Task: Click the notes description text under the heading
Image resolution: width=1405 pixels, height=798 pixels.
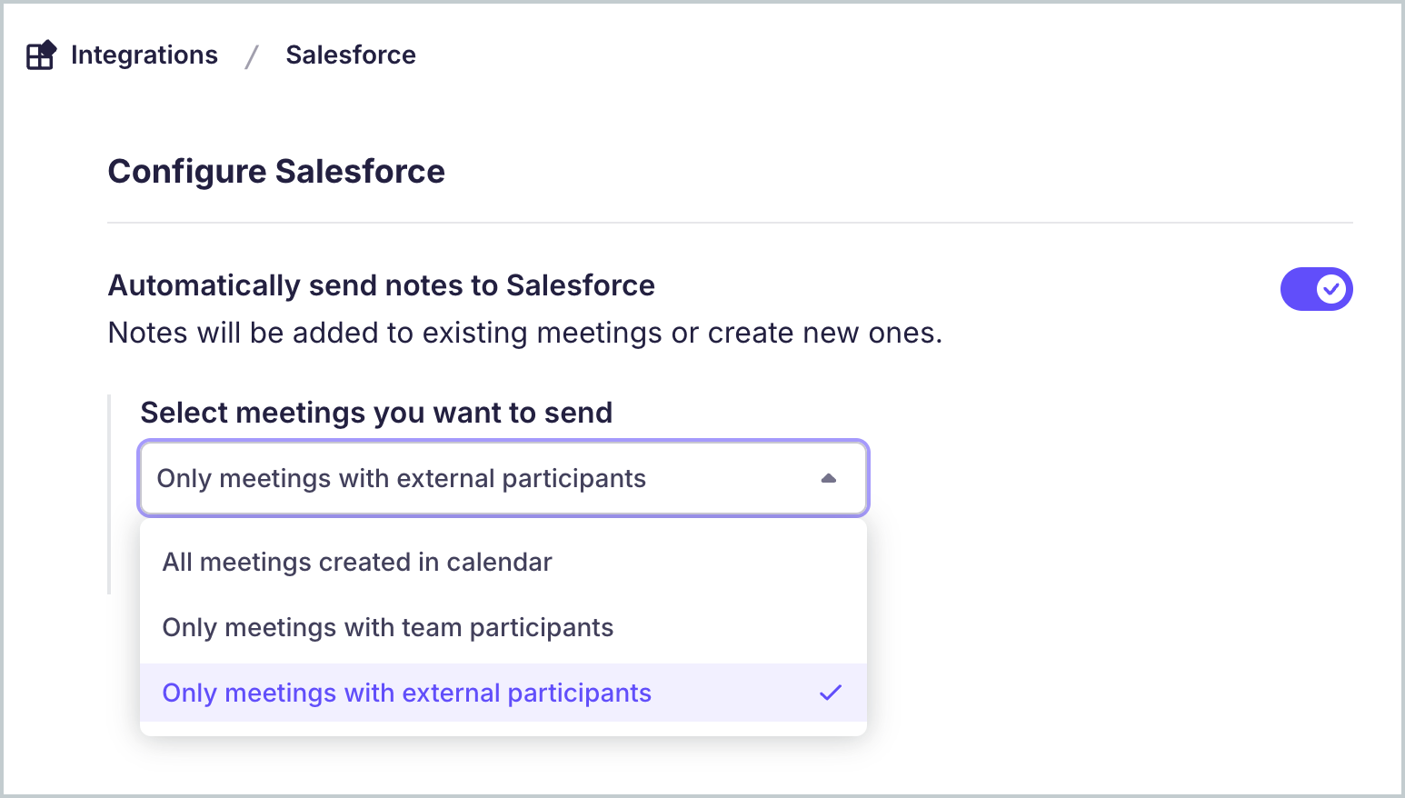Action: [524, 333]
